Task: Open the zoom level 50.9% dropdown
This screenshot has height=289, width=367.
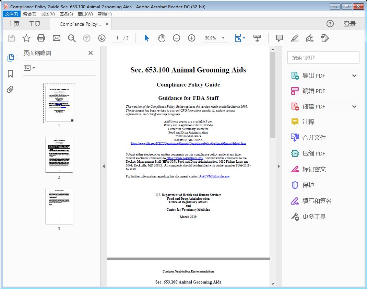Action: (x=223, y=38)
